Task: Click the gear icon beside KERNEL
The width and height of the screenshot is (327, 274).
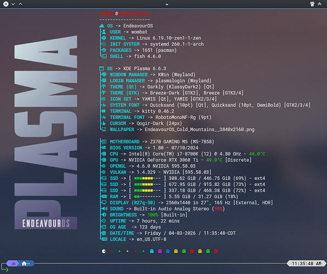Action: [x=104, y=38]
